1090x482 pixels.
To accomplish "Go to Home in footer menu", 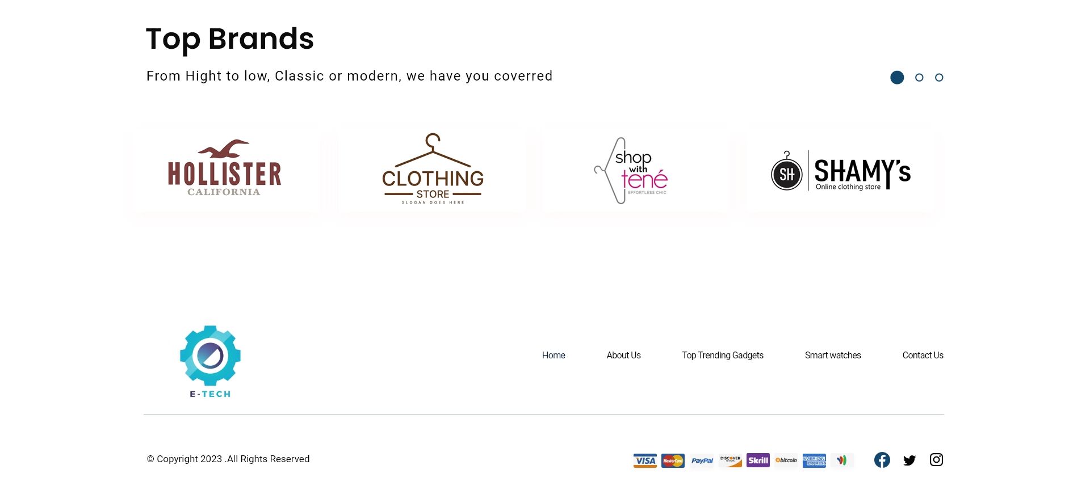I will (x=554, y=356).
